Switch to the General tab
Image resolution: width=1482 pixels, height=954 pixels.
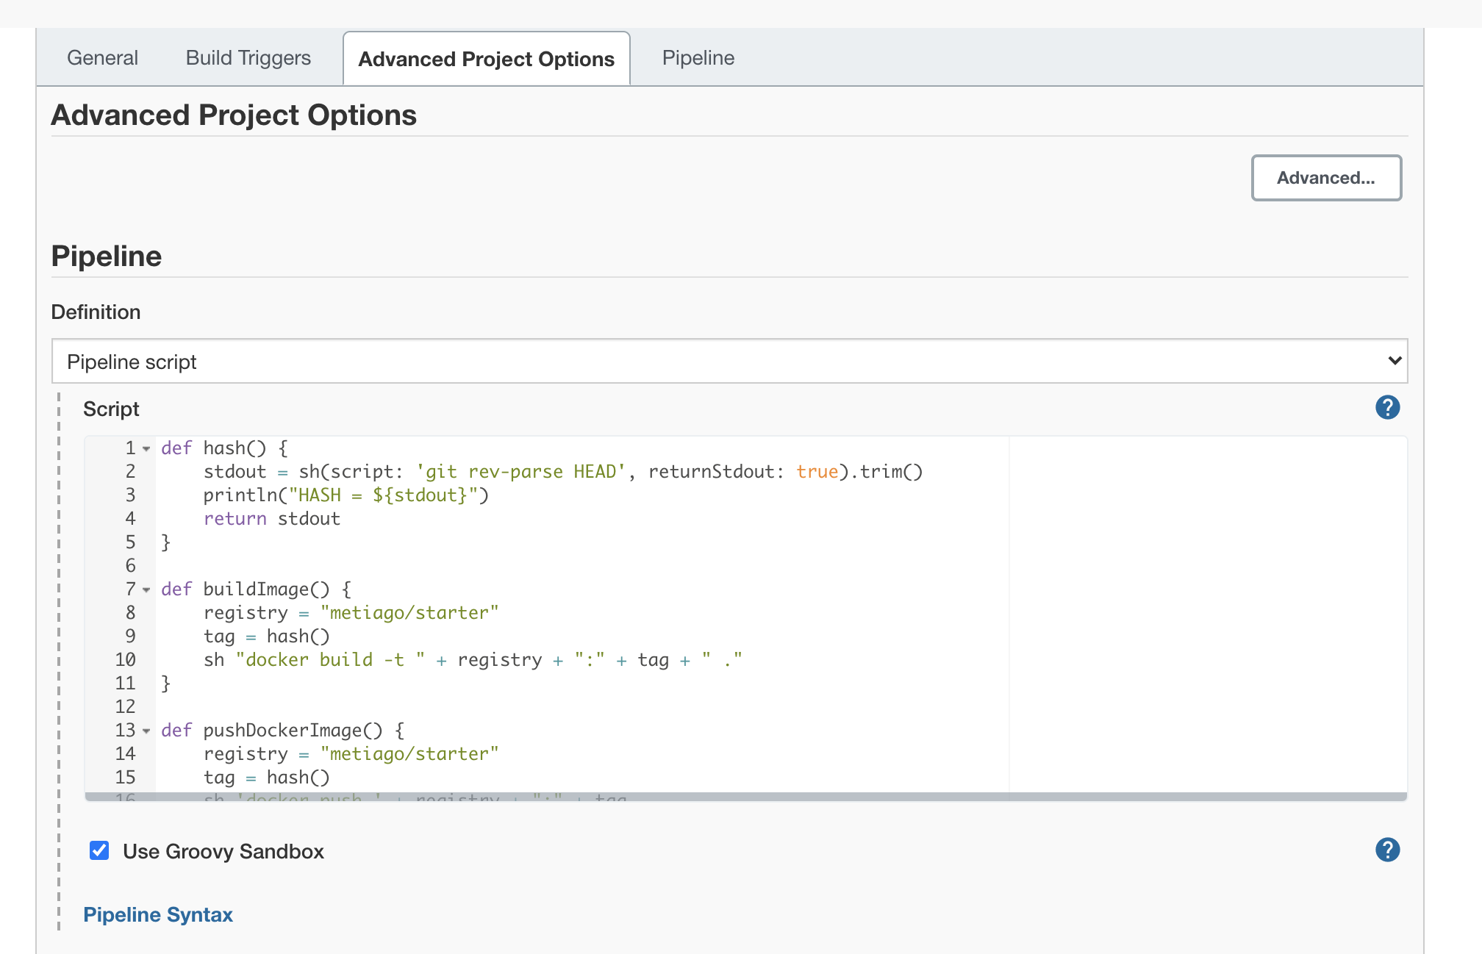click(102, 58)
